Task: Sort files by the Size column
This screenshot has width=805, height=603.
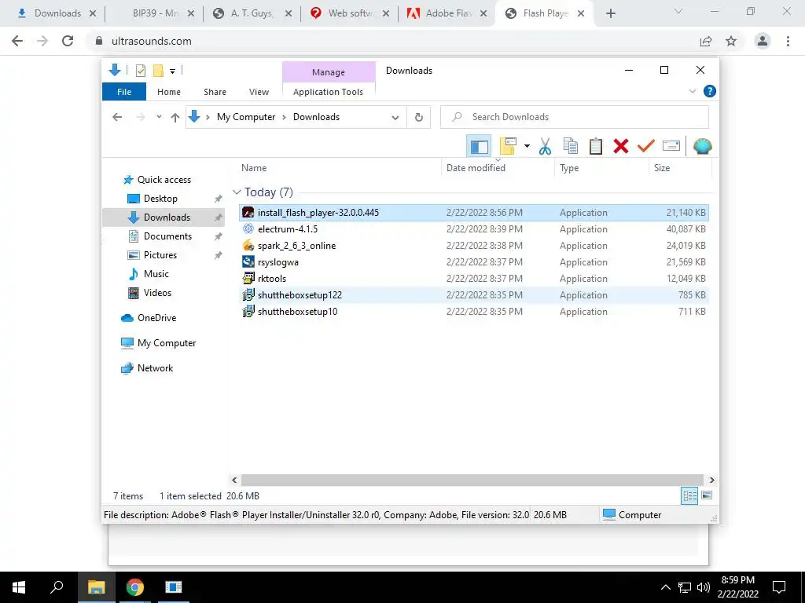Action: (662, 168)
